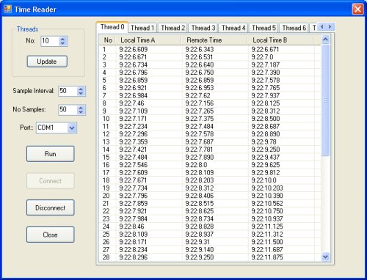Switch to the Thread 4 tab
The image size is (367, 280).
click(x=233, y=28)
